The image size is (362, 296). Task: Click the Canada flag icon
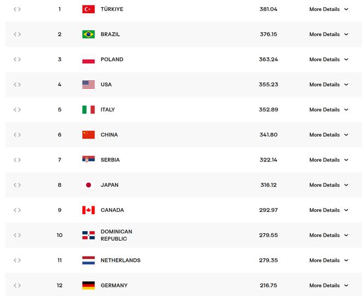(88, 210)
